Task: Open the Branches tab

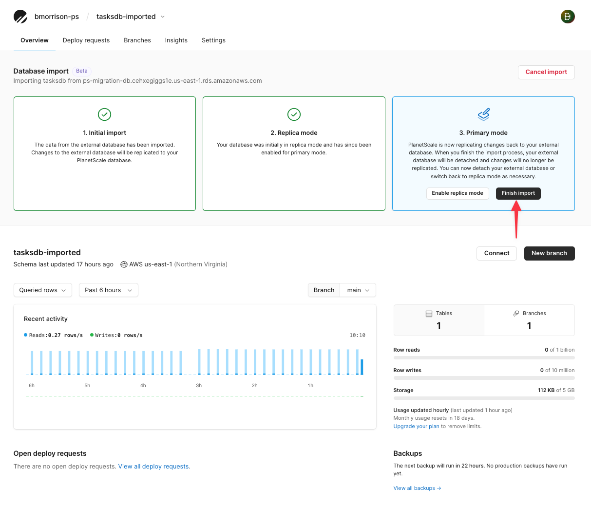Action: [137, 40]
